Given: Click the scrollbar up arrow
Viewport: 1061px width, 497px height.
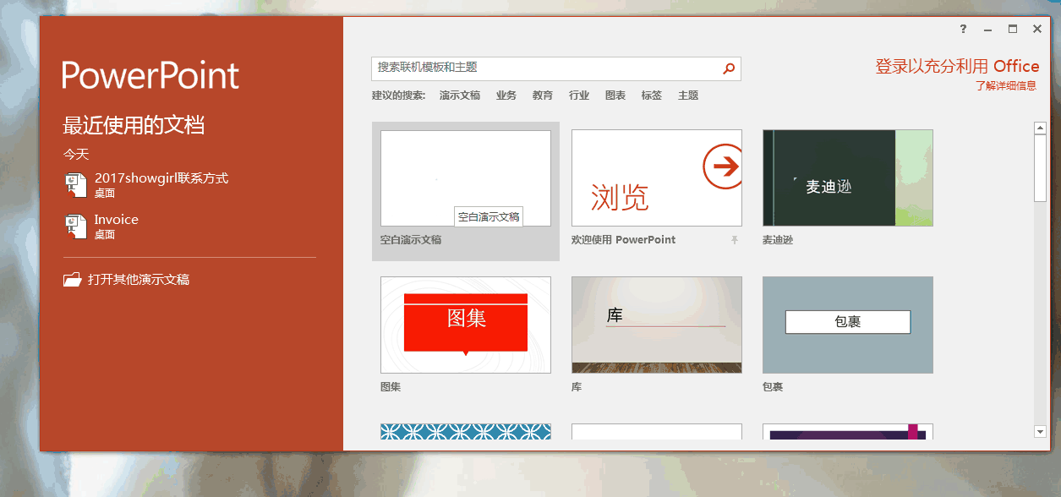Looking at the screenshot, I should pyautogui.click(x=1040, y=128).
